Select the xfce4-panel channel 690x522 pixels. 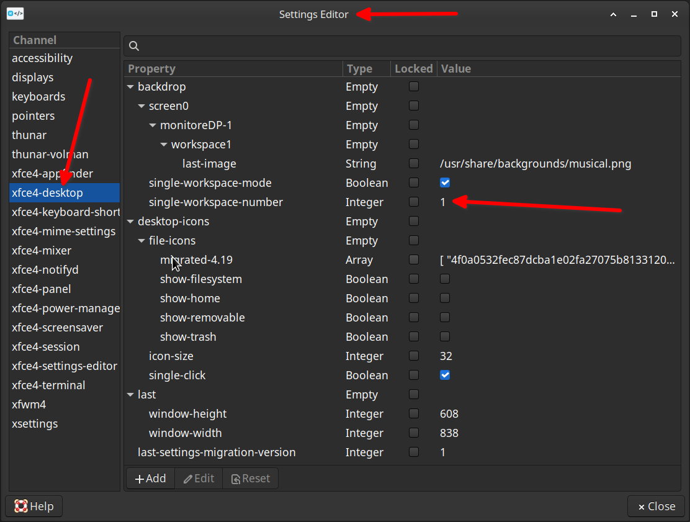(x=65, y=289)
